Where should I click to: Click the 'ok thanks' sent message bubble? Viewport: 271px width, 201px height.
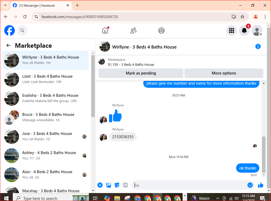247,168
